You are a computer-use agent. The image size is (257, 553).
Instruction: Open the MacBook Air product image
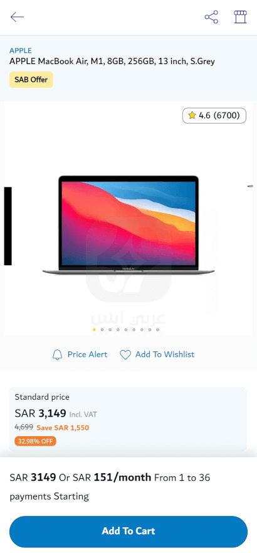pos(128,225)
